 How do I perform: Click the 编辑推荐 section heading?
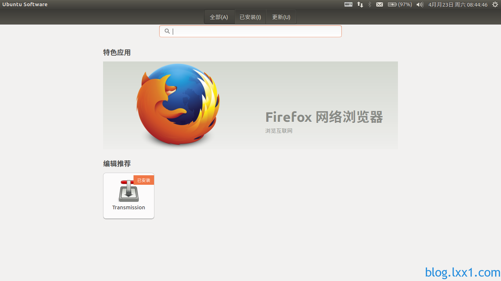117,164
